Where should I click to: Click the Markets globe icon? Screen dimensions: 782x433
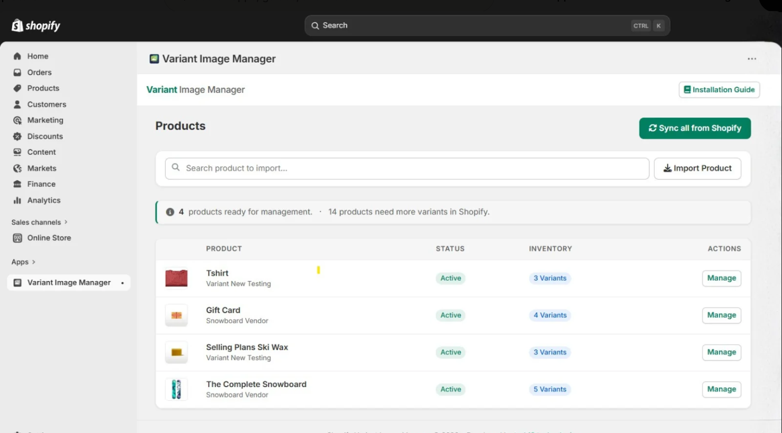click(x=17, y=168)
